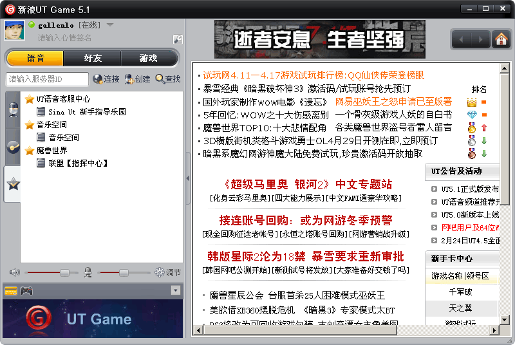The image size is (515, 345).
Task: Open the 美欲借XB360摆脱危机 link
Action: pyautogui.click(x=302, y=310)
